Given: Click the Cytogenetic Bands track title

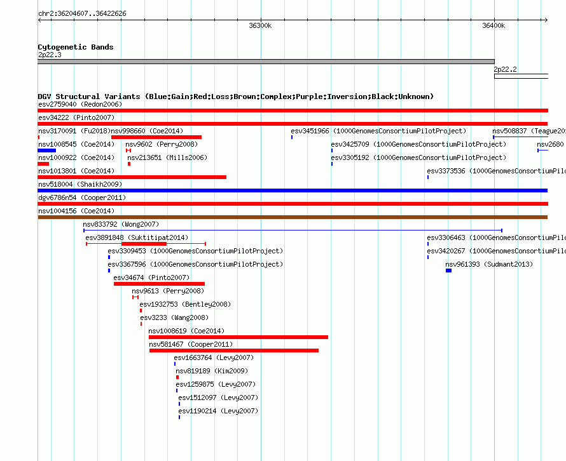Looking at the screenshot, I should [76, 47].
